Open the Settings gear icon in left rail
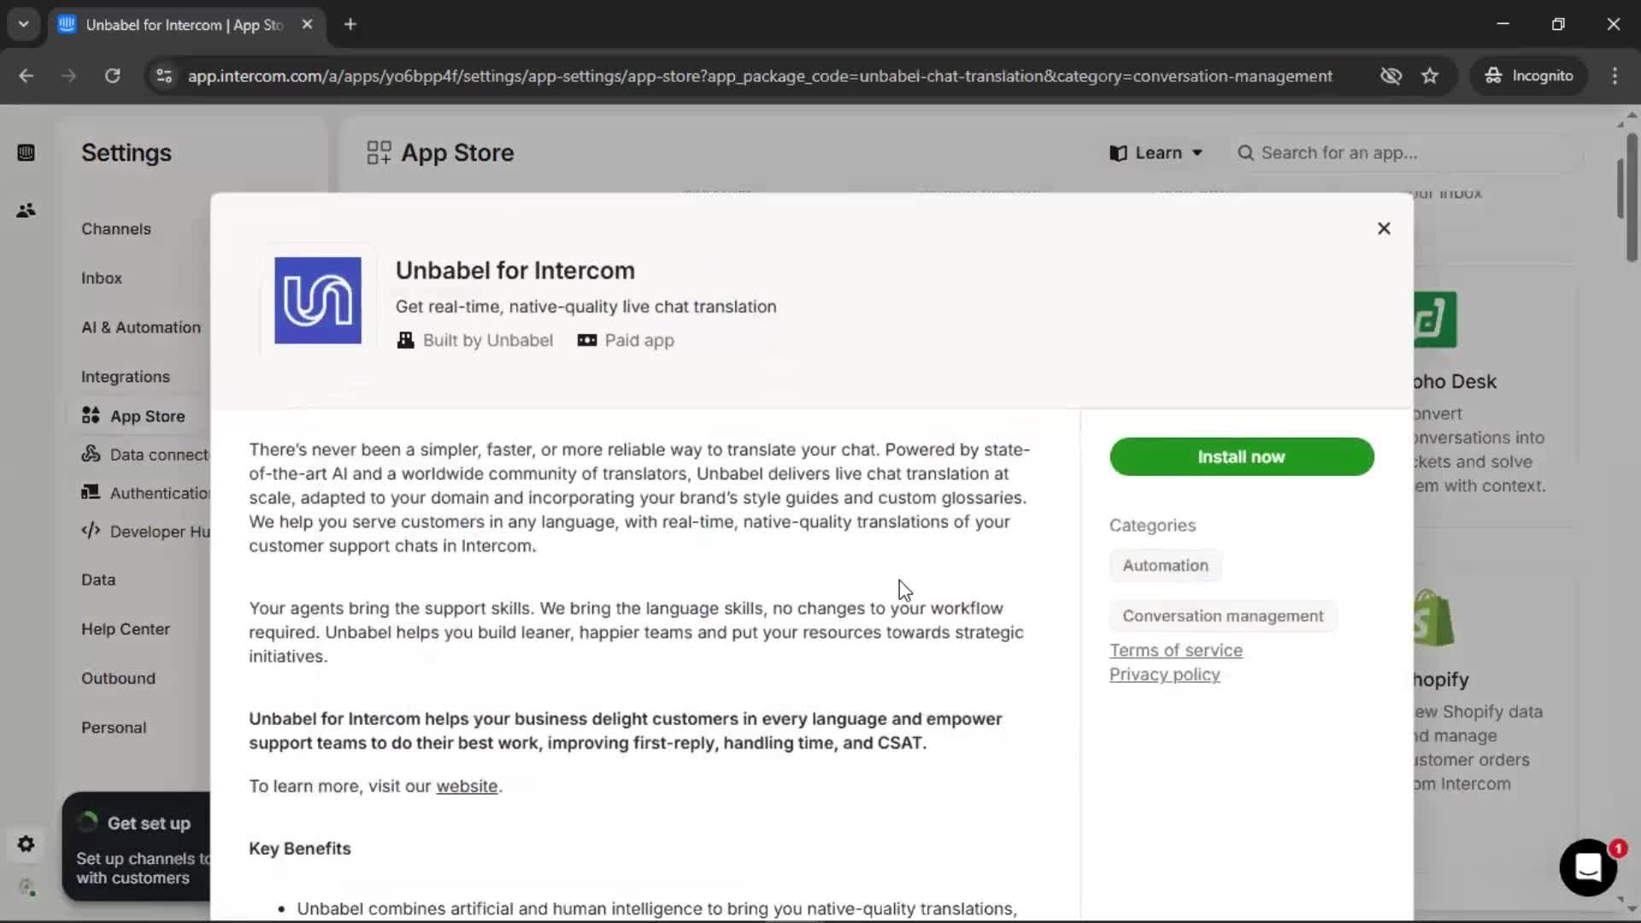The width and height of the screenshot is (1641, 923). [26, 844]
